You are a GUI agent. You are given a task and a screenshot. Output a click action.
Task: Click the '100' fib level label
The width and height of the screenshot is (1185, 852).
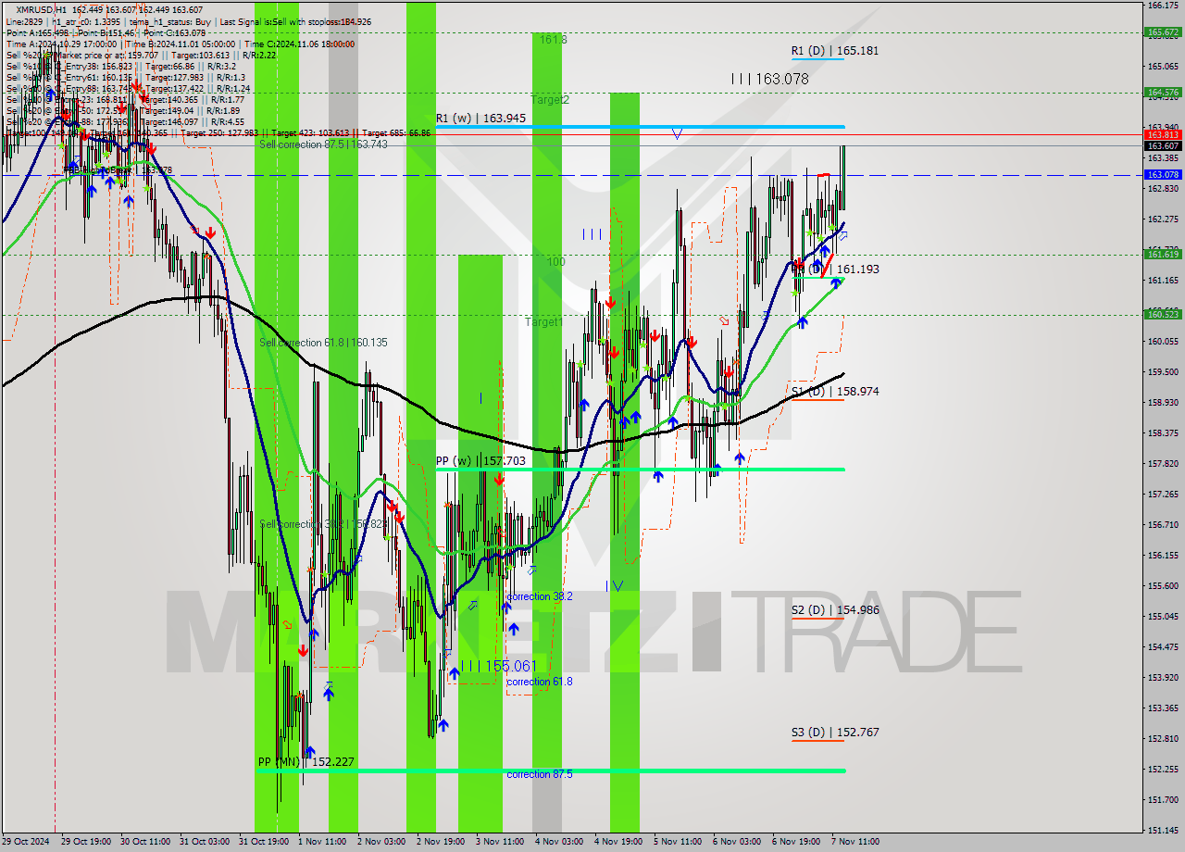(555, 262)
